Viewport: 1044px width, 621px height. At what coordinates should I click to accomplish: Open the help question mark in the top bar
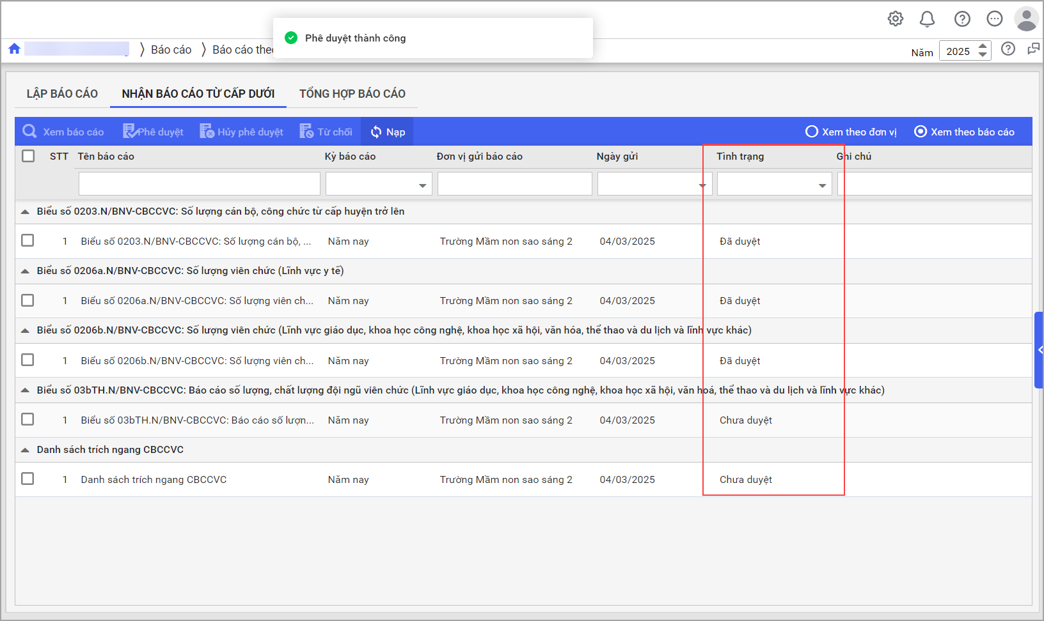(x=962, y=19)
